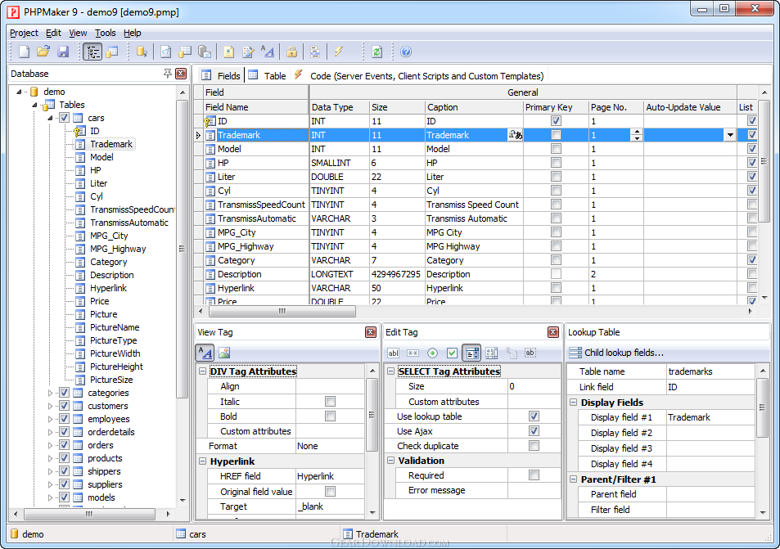This screenshot has height=549, width=780.
Task: Uncheck the customers table checkbox in tree
Action: [64, 406]
